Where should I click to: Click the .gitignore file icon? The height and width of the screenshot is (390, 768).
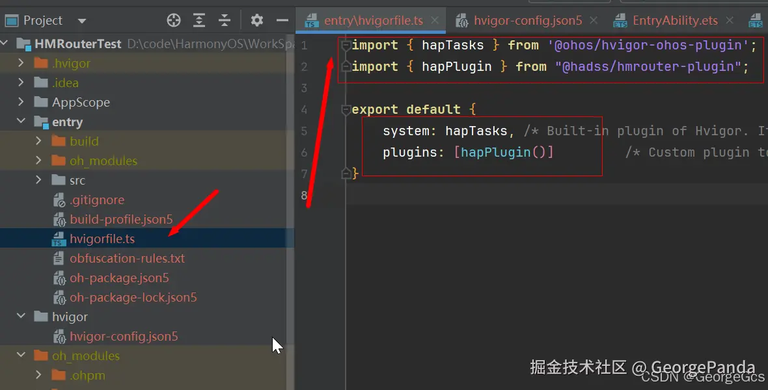pos(59,200)
